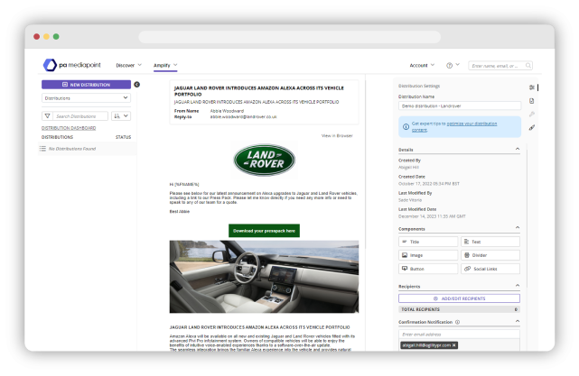This screenshot has width=579, height=376.
Task: Collapse the Components section
Action: 518,229
